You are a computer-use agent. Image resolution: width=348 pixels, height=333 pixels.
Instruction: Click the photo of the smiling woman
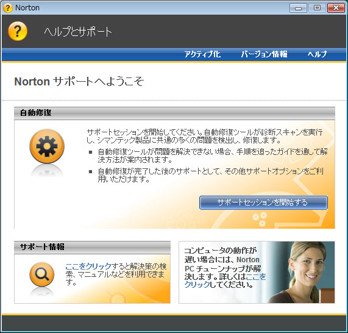coord(302,272)
